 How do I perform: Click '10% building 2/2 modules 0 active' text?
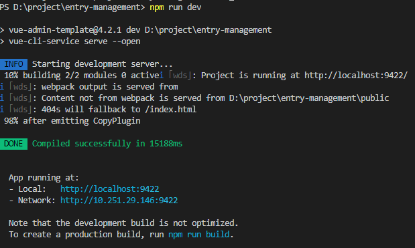click(x=82, y=76)
